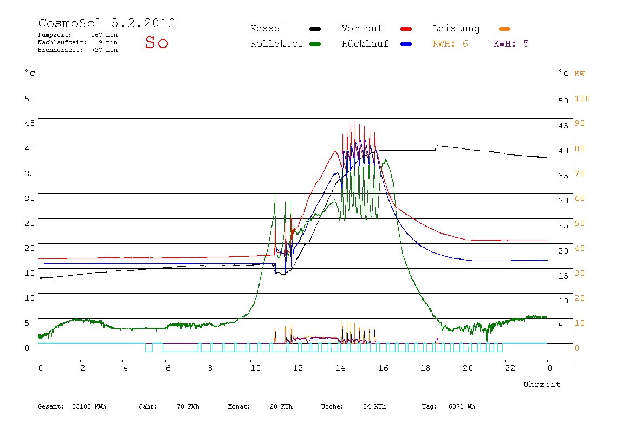Click the left '°C' axis unit label
This screenshot has height=440, width=622.
(x=30, y=73)
